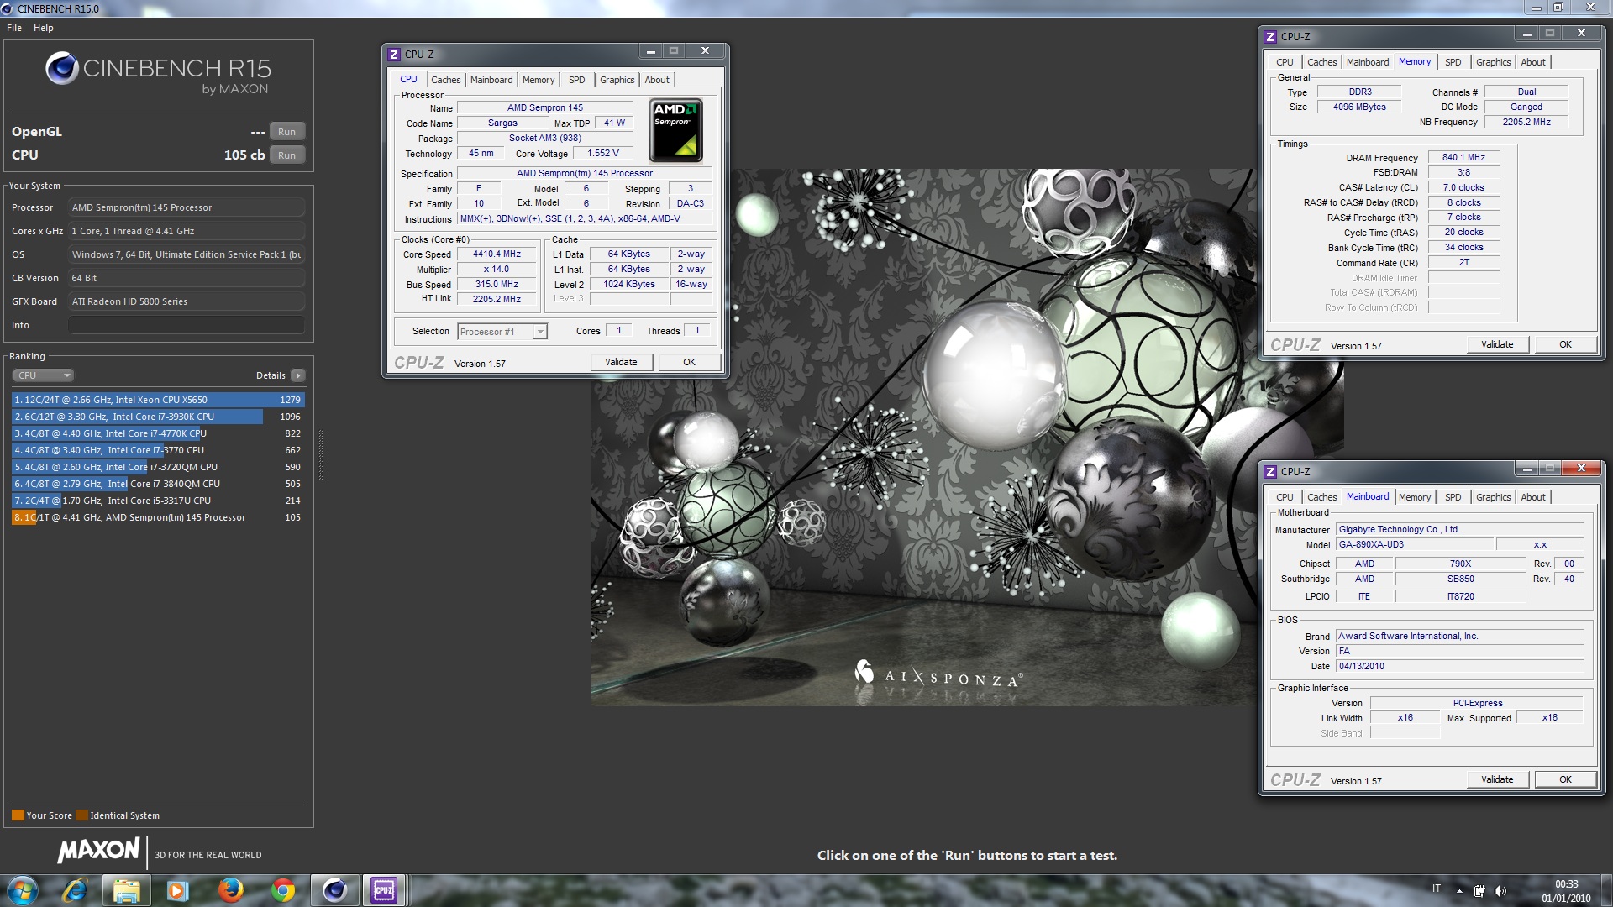The width and height of the screenshot is (1613, 907).
Task: Click the DRAM Frequency 840.1 MHz value
Action: (1463, 158)
